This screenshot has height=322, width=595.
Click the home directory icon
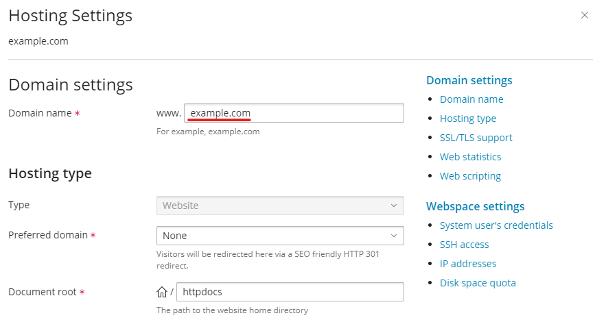tap(162, 293)
